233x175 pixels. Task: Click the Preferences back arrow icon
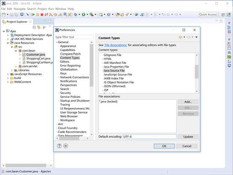click(180, 37)
